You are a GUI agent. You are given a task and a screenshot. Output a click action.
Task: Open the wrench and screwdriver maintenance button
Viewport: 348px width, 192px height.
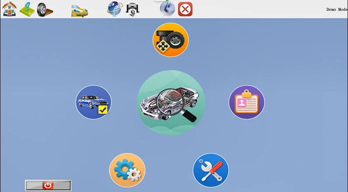point(211,170)
